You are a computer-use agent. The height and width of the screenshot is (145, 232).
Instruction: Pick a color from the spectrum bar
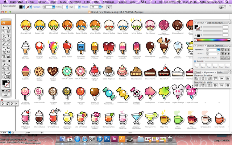click(x=212, y=40)
